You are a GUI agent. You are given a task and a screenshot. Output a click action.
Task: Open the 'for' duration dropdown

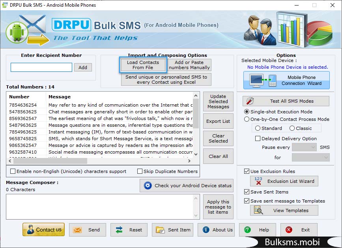tap(310, 157)
